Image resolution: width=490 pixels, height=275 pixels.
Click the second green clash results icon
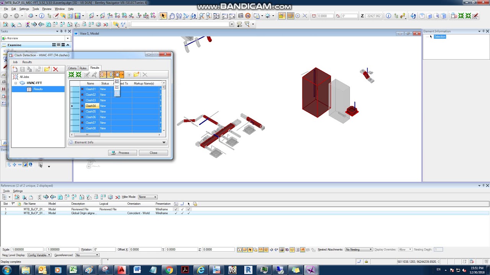pyautogui.click(x=78, y=74)
